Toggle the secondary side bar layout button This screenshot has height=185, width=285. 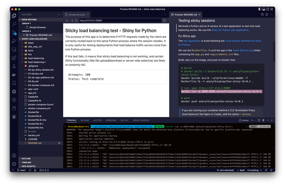click(268, 9)
